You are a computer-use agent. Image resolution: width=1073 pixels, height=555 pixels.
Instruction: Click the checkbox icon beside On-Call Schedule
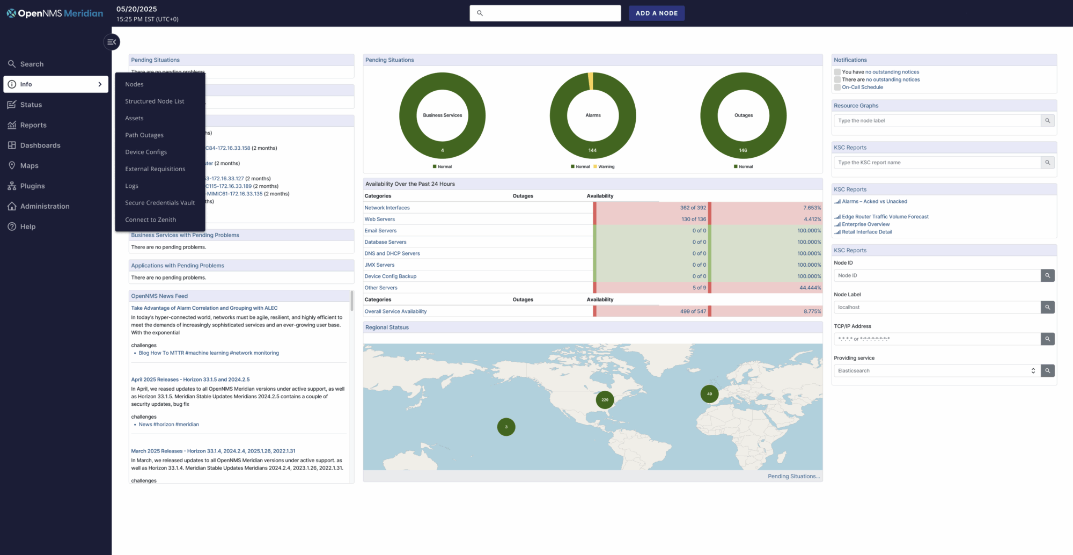[837, 87]
